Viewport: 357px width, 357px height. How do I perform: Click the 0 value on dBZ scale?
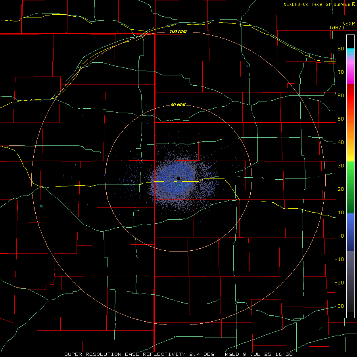click(342, 236)
